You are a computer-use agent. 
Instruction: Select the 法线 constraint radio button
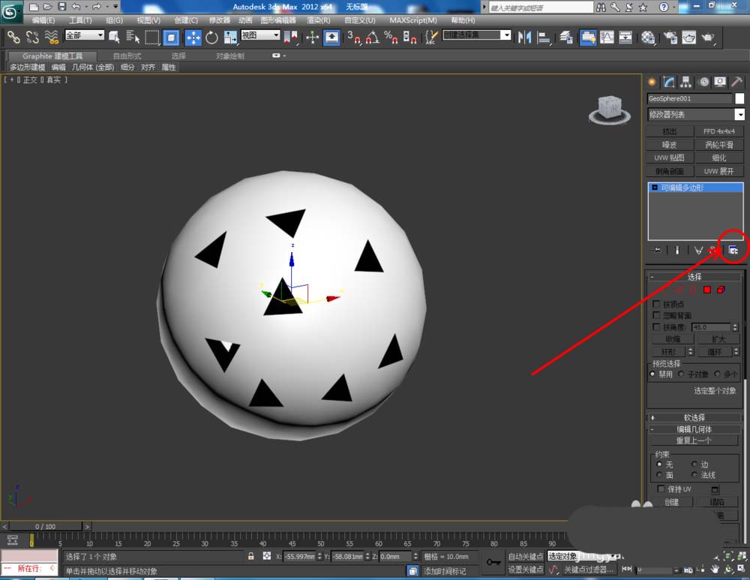(x=694, y=475)
